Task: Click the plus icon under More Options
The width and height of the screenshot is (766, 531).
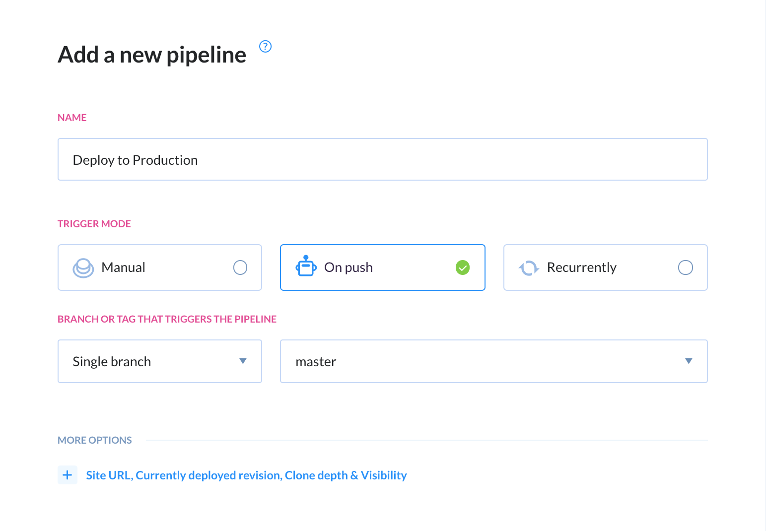Action: [x=68, y=475]
